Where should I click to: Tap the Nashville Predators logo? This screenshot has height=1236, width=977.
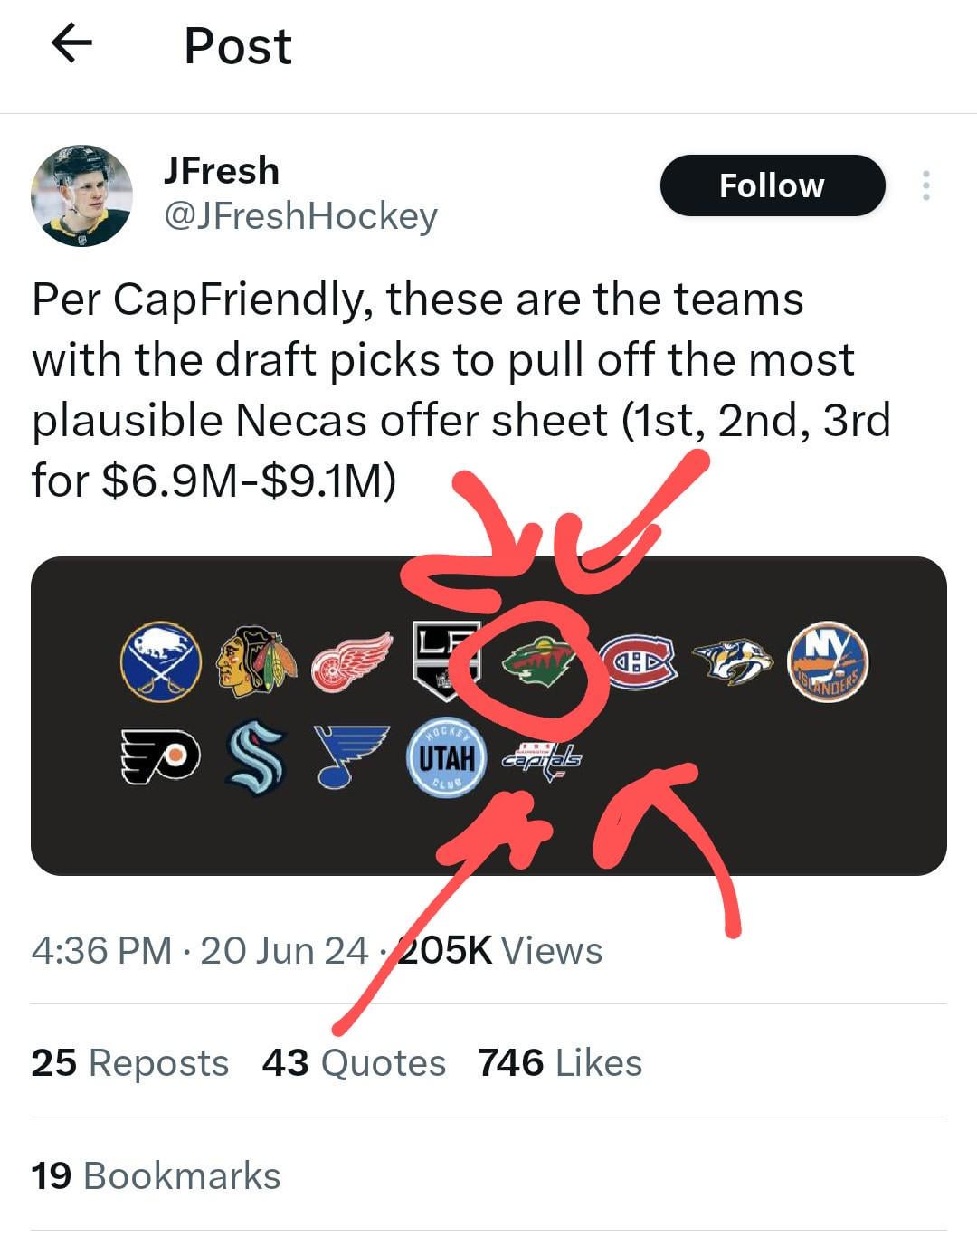(733, 661)
